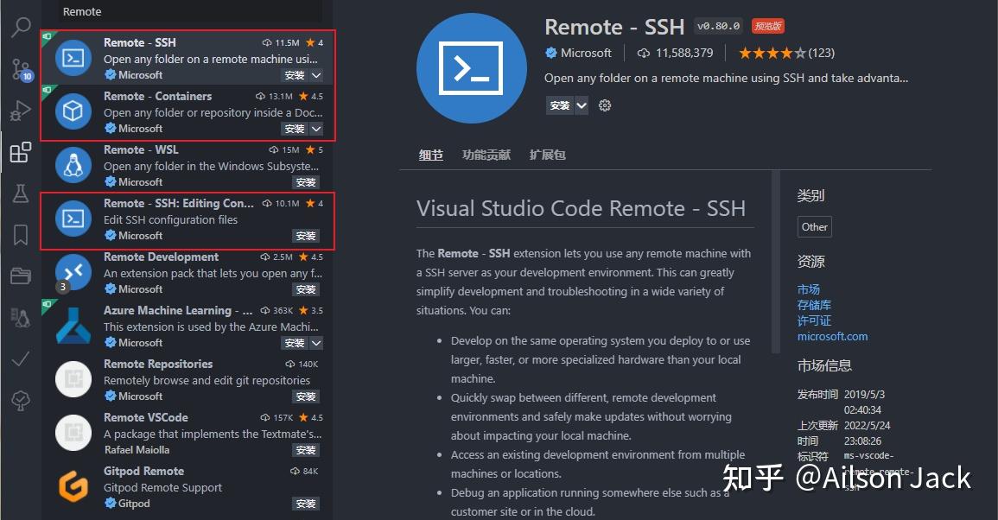Expand install options for Remote - SSH

(316, 75)
